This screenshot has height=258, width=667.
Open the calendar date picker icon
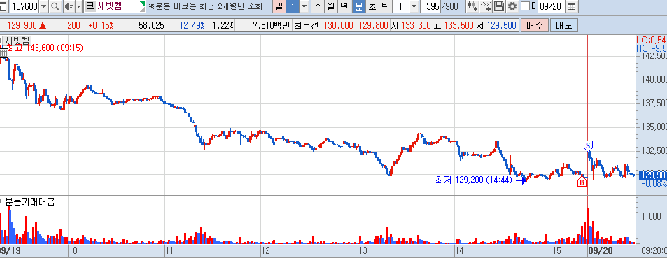[x=572, y=6]
